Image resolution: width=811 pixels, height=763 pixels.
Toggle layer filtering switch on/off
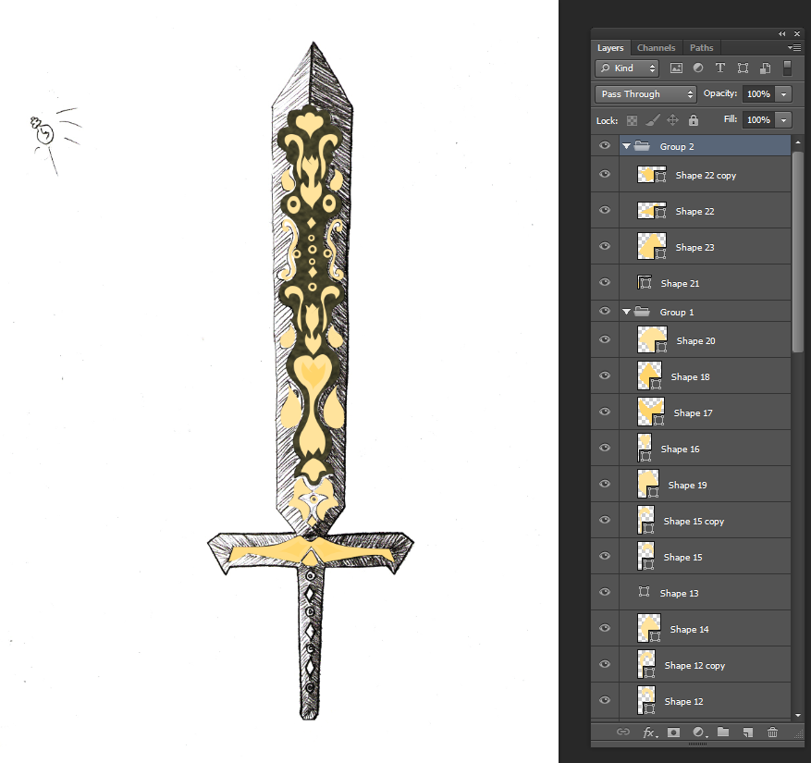tap(787, 68)
